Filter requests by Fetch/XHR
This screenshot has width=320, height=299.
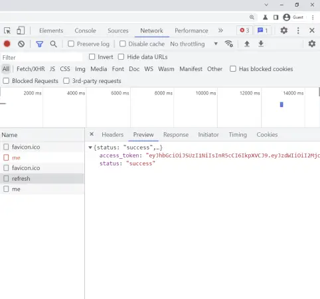click(x=31, y=69)
